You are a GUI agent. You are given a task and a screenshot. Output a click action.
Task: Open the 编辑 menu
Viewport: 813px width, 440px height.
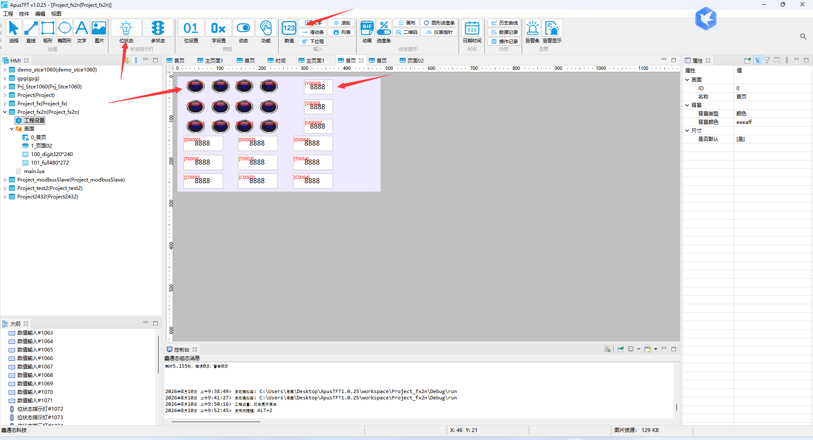[40, 14]
